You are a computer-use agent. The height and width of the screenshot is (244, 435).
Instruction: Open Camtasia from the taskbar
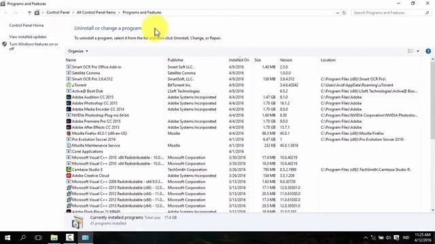[x=69, y=238]
